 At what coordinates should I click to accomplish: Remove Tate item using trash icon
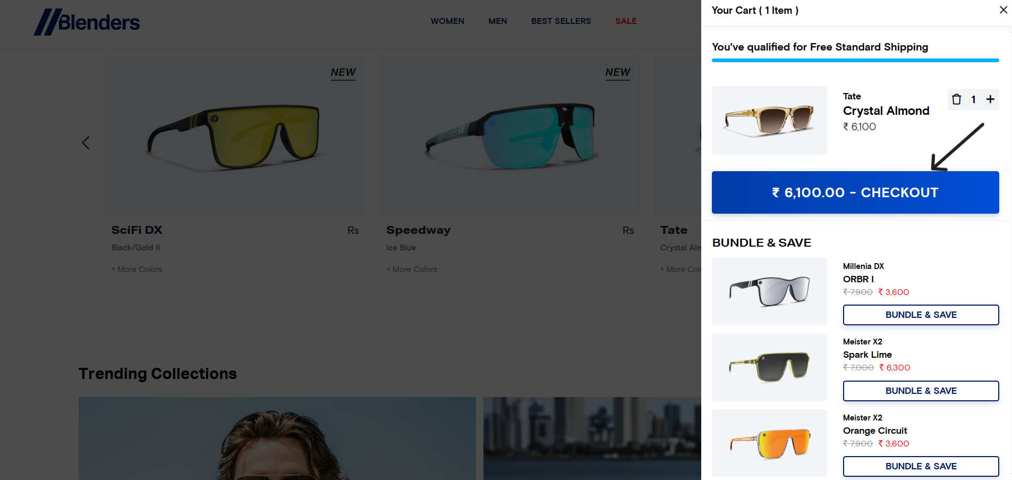point(957,99)
